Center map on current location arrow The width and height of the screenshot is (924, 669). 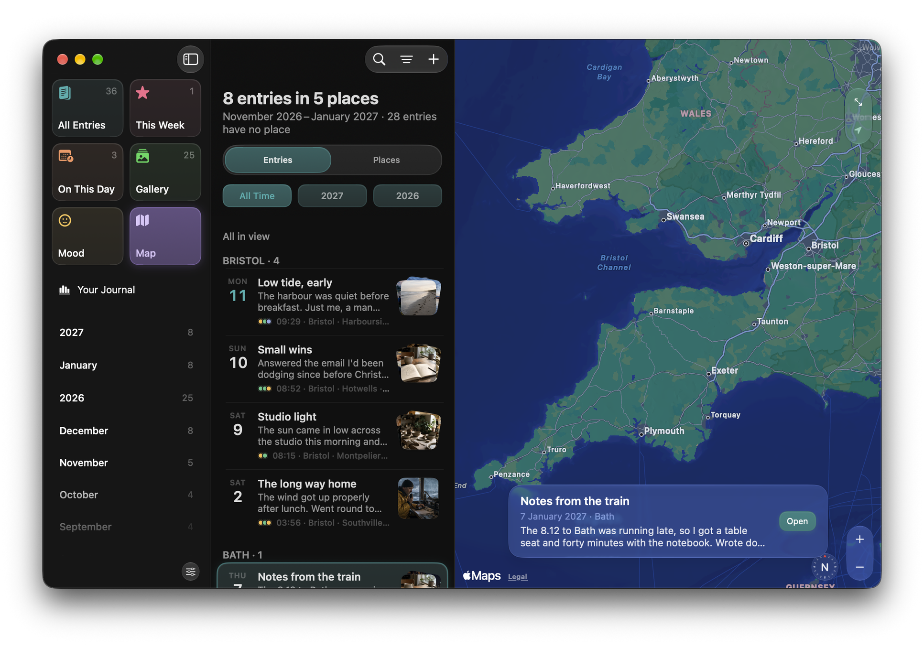click(858, 130)
